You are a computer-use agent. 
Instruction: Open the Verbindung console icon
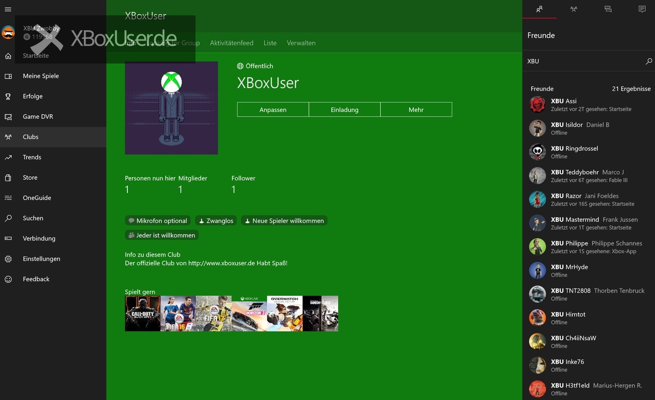pos(8,239)
